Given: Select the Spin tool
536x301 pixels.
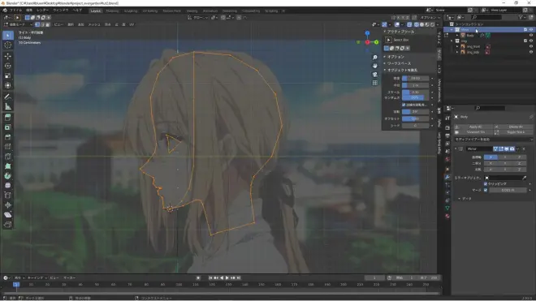Looking at the screenshot, I should pyautogui.click(x=8, y=176).
